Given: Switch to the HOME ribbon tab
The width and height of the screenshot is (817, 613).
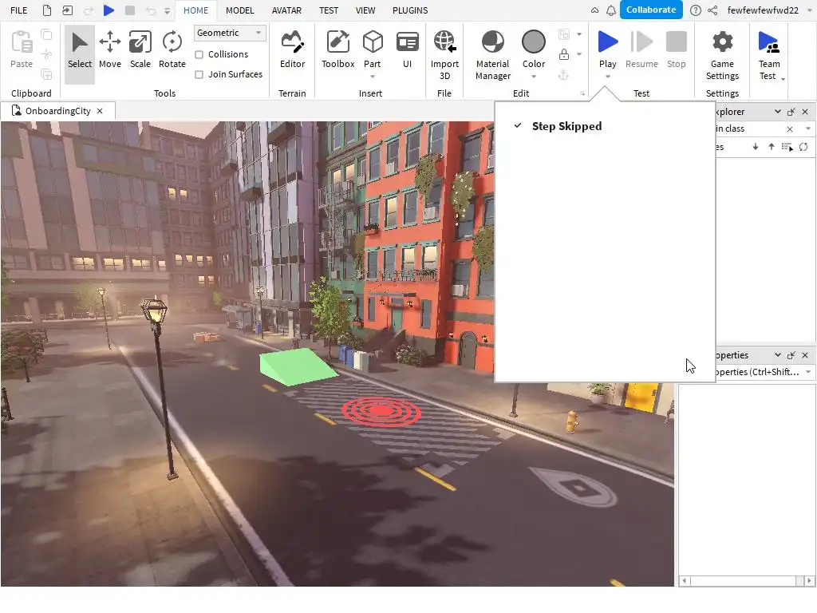Looking at the screenshot, I should 195,10.
